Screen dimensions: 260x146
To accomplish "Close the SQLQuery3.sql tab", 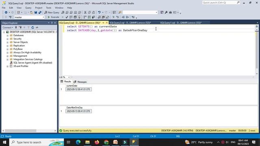I will pos(107,23).
